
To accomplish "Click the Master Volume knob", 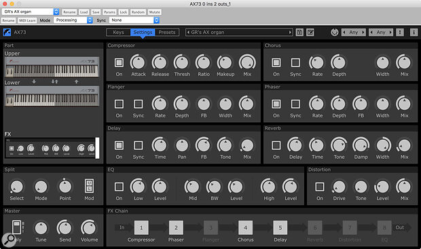I will [x=89, y=228].
